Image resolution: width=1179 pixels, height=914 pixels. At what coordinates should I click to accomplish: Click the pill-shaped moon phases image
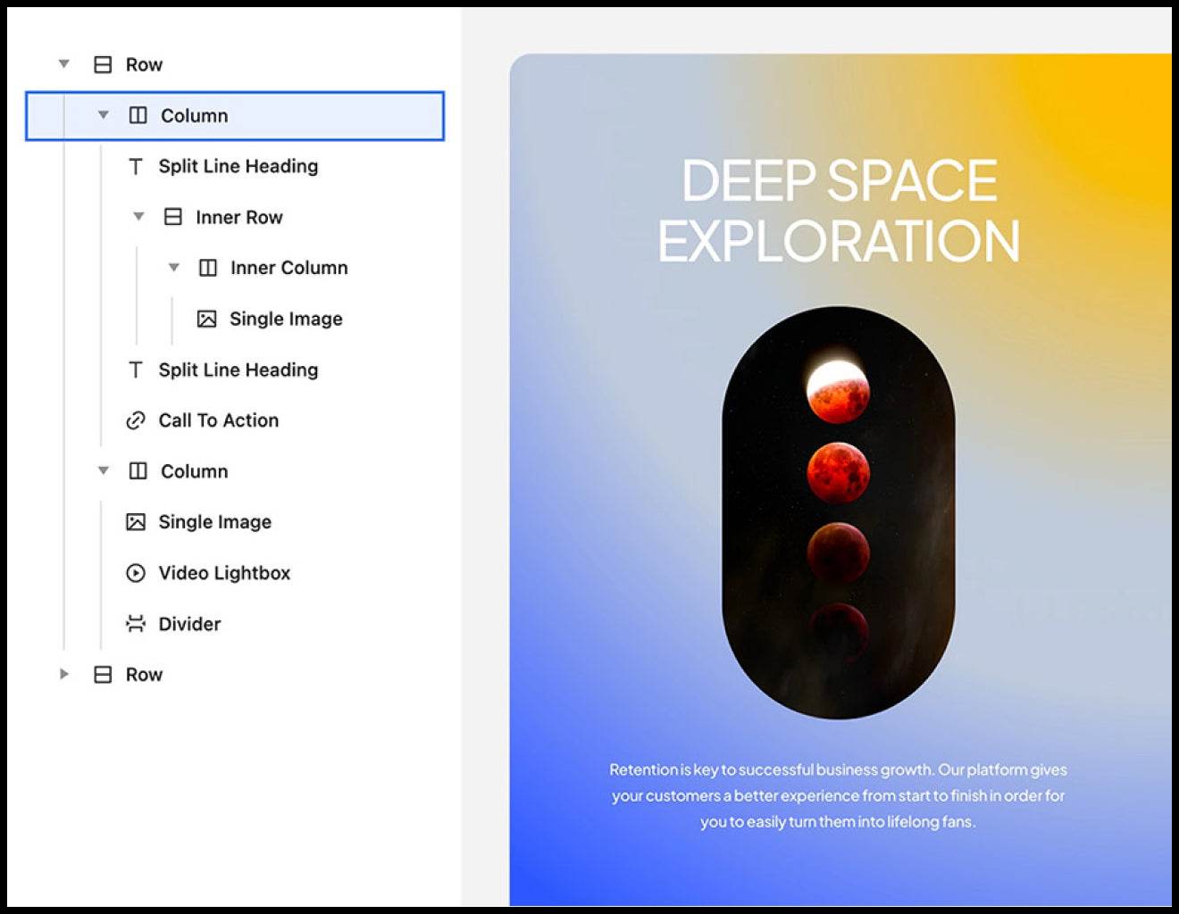[x=838, y=513]
